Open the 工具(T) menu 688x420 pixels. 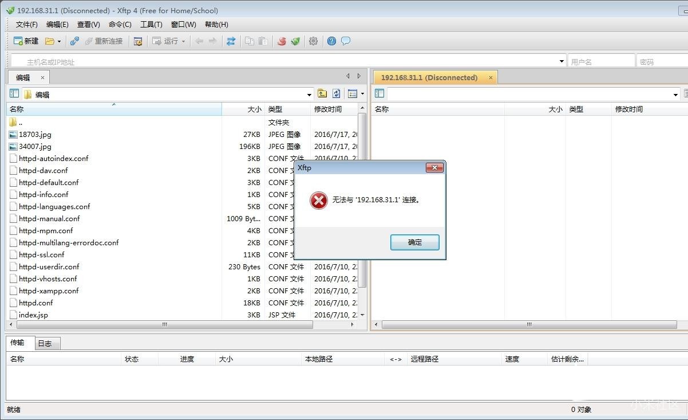click(x=151, y=24)
